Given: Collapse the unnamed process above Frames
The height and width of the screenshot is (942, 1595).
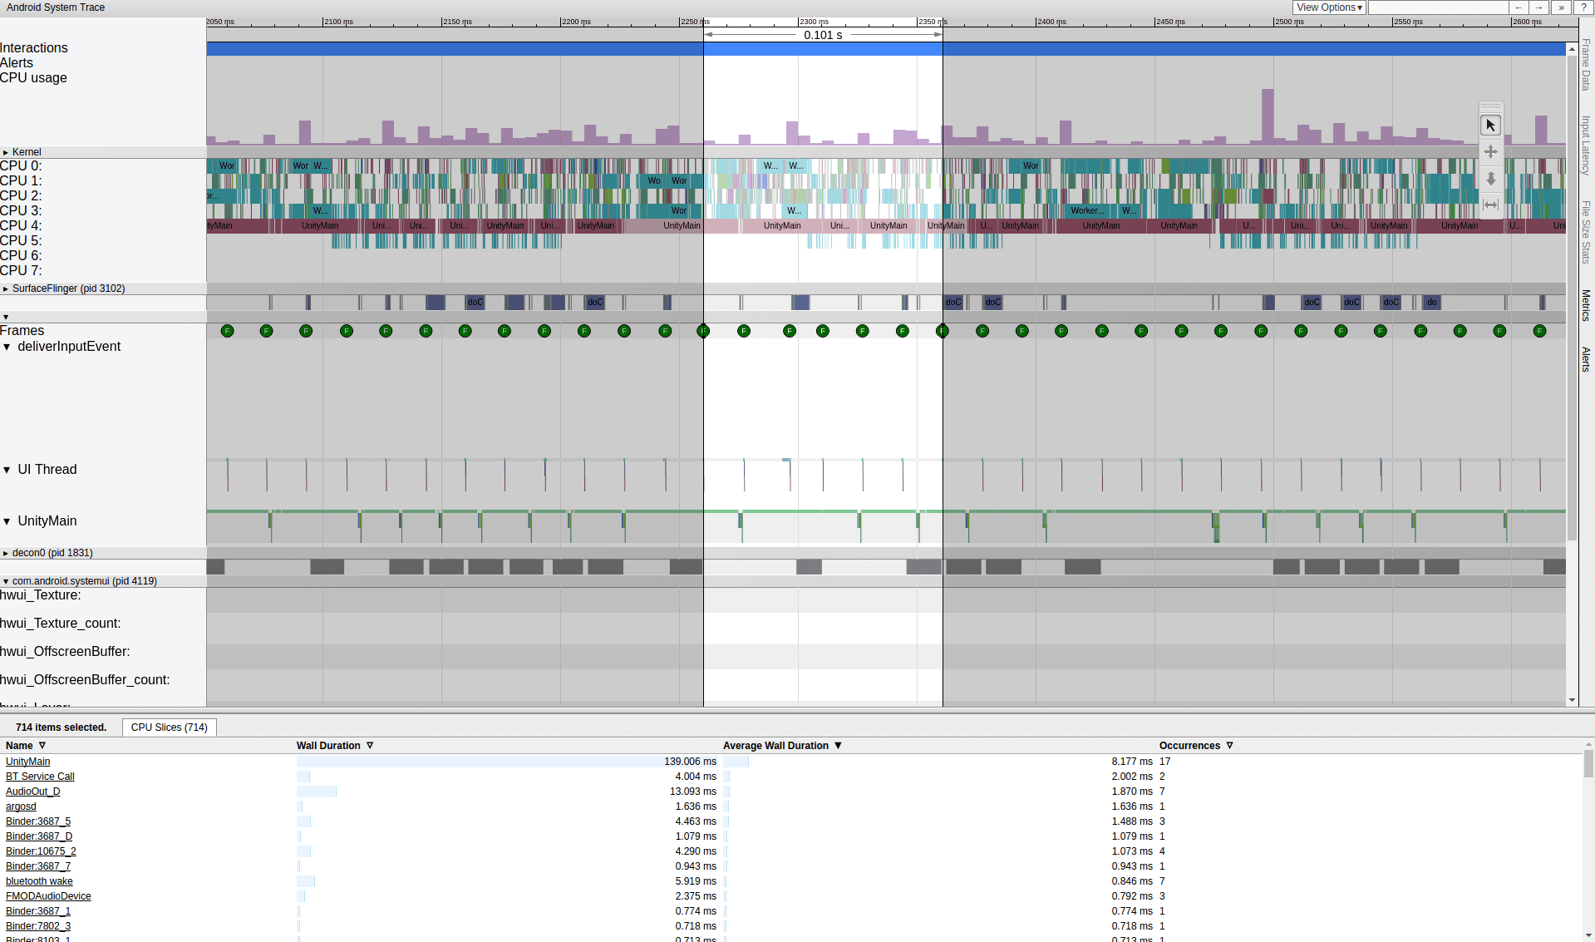Looking at the screenshot, I should pyautogui.click(x=6, y=318).
